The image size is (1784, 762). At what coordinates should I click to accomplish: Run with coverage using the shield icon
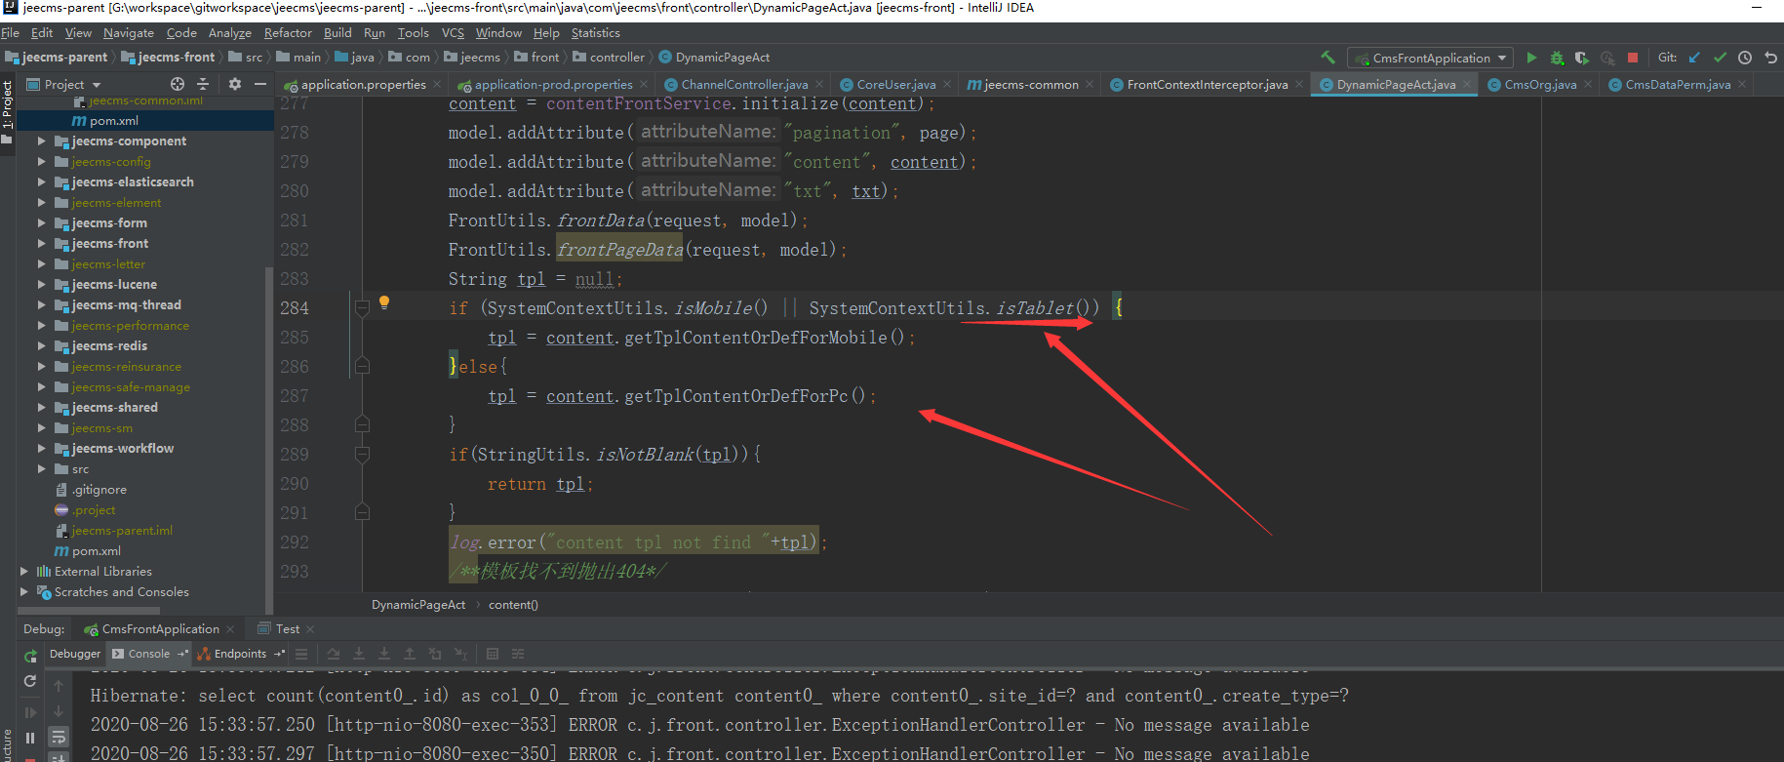[x=1582, y=58]
